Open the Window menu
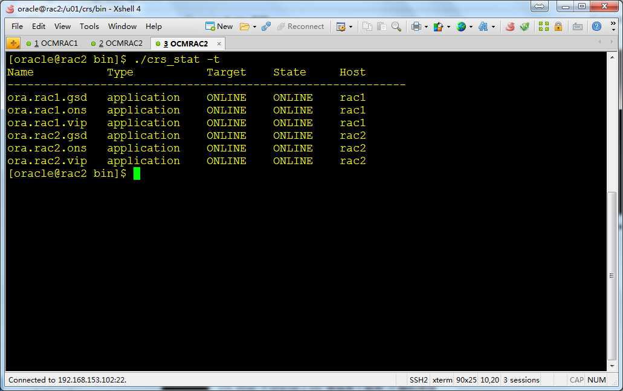Image resolution: width=623 pixels, height=391 pixels. click(123, 26)
